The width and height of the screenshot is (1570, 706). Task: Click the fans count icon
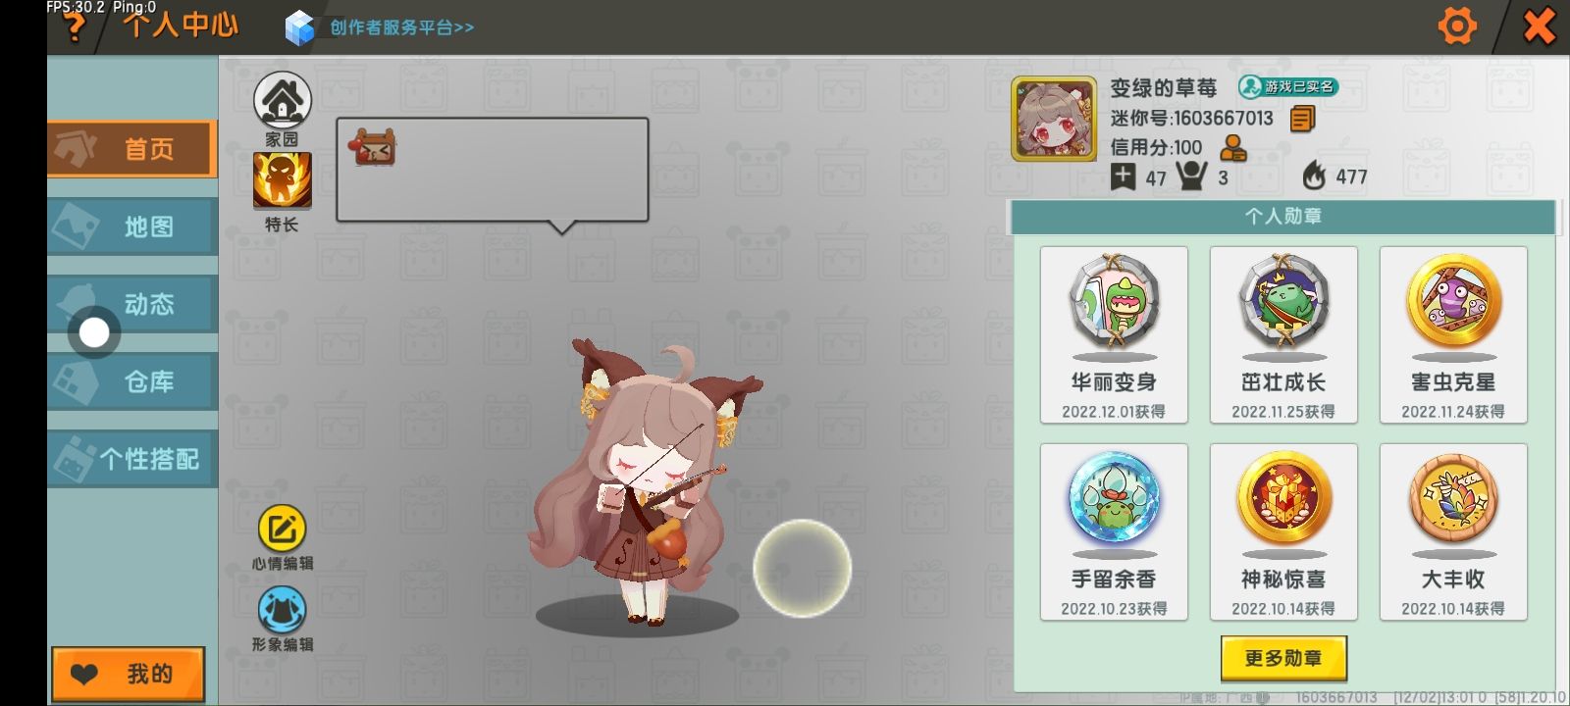tap(1192, 176)
